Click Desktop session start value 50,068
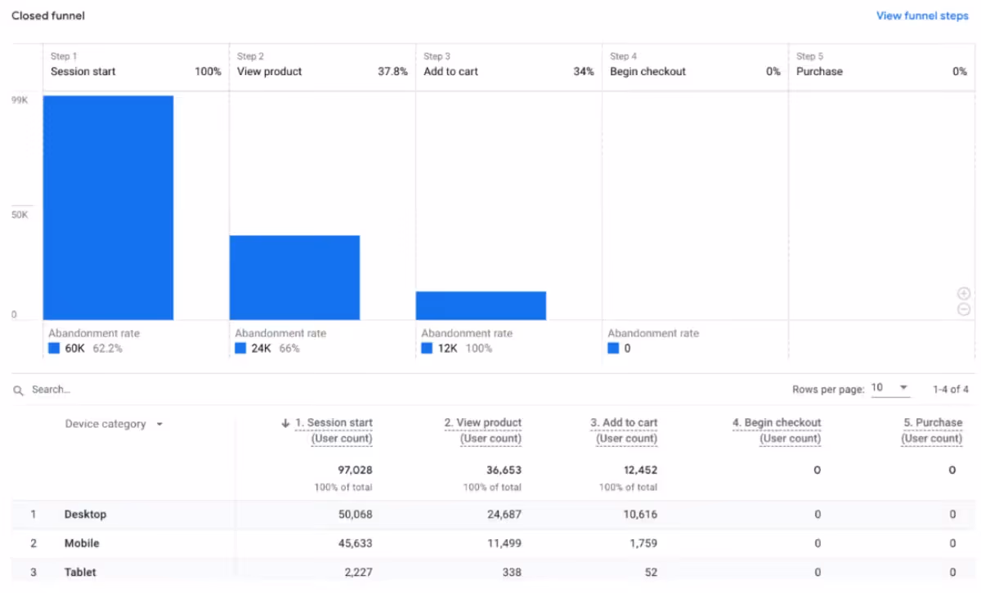This screenshot has width=981, height=593. point(355,515)
